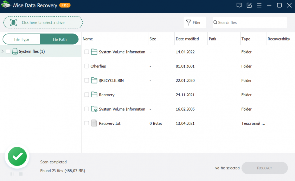Viewport: 295px width, 181px height.
Task: Sort by the Size column header
Action: (x=161, y=39)
